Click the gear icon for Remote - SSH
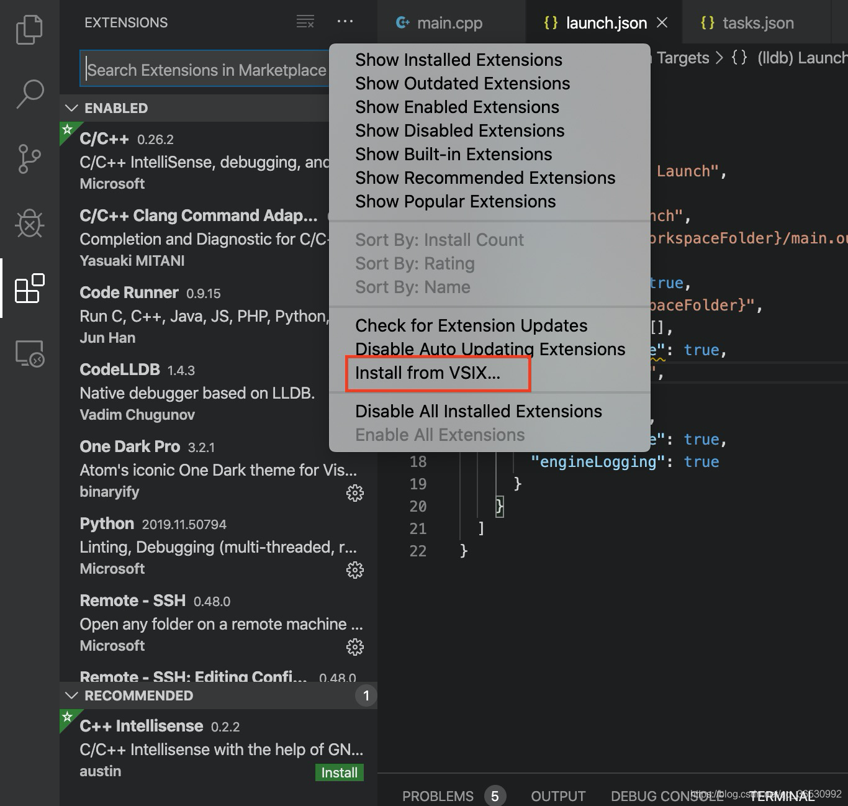The width and height of the screenshot is (848, 806). [354, 647]
